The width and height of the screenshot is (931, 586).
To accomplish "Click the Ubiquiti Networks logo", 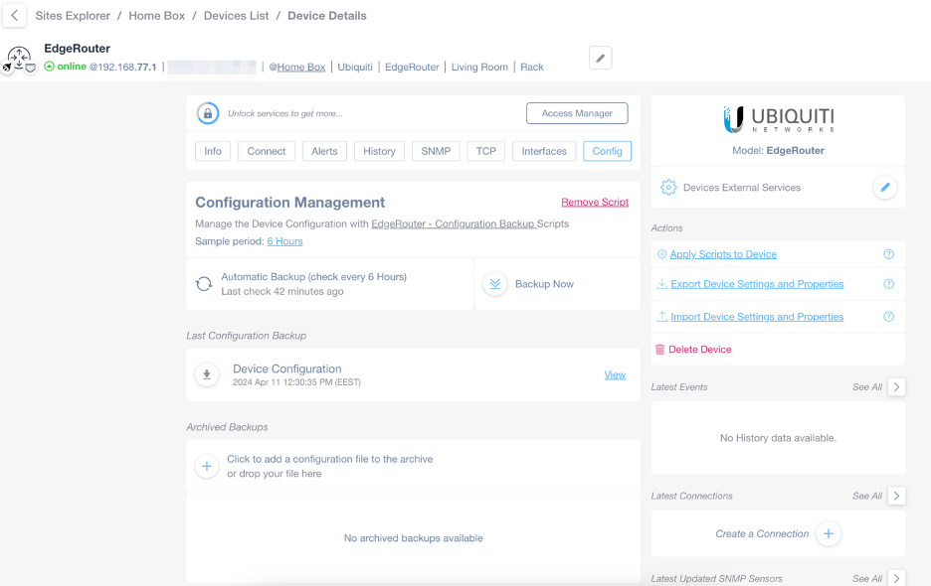I will (779, 120).
